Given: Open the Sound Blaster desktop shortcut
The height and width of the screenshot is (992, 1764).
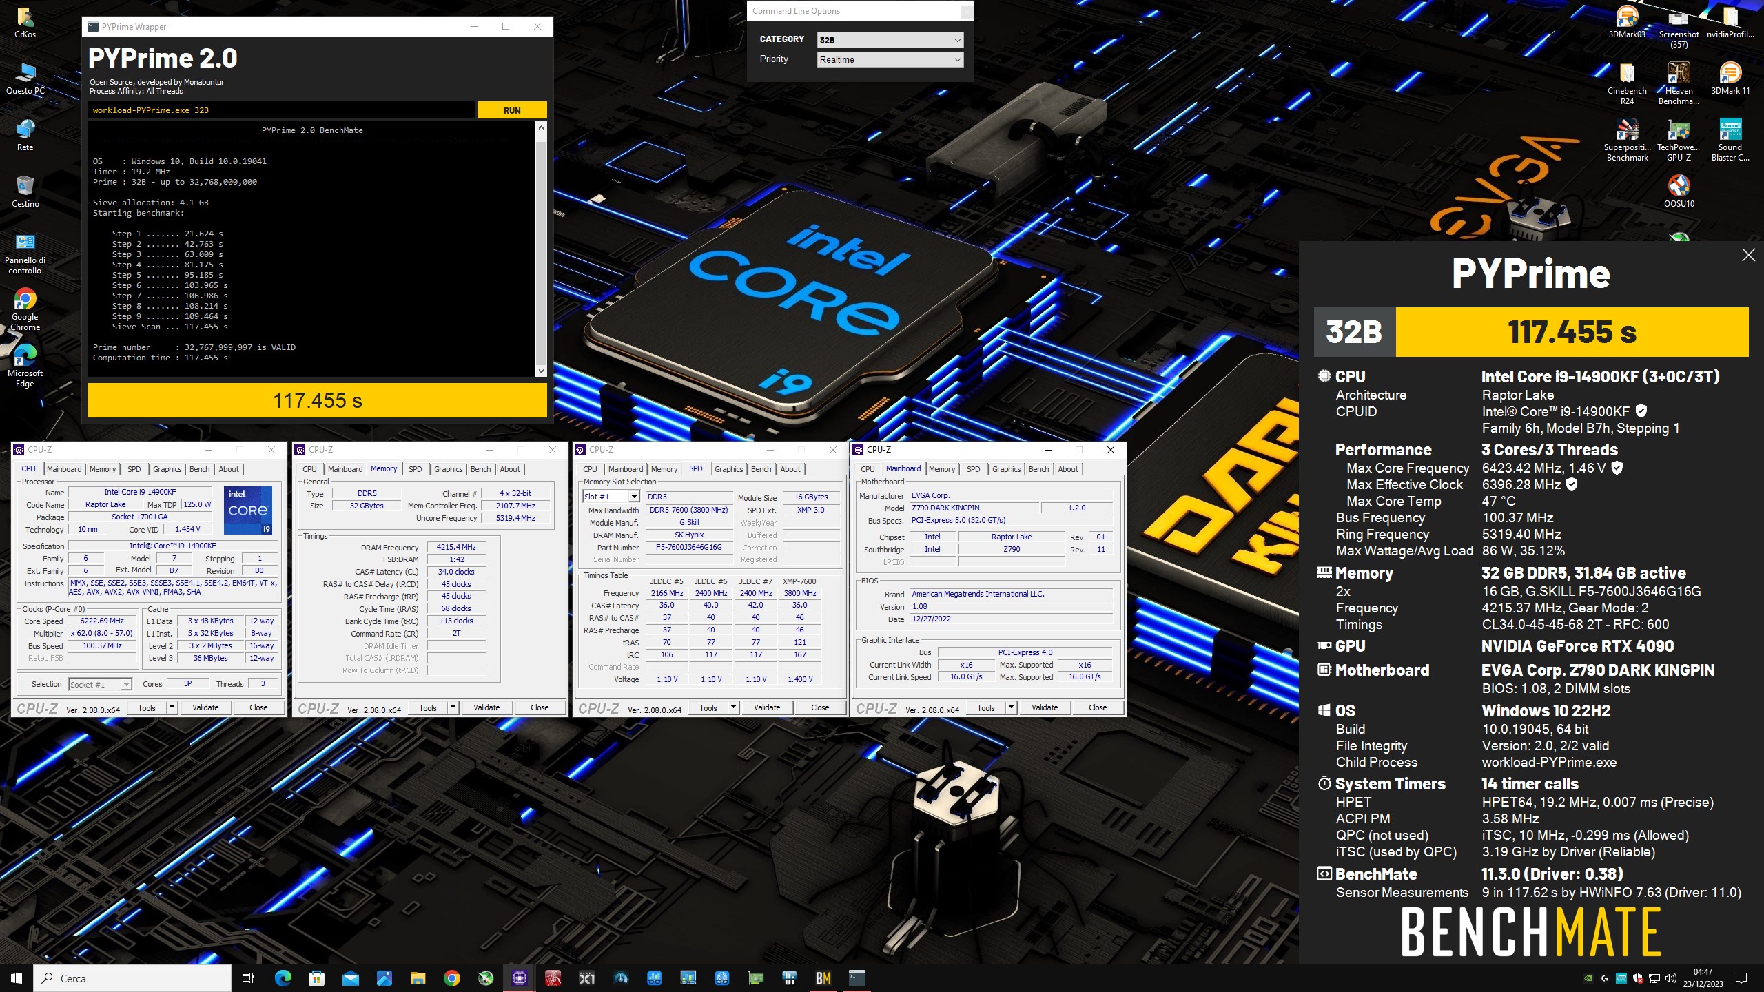Looking at the screenshot, I should (1730, 140).
